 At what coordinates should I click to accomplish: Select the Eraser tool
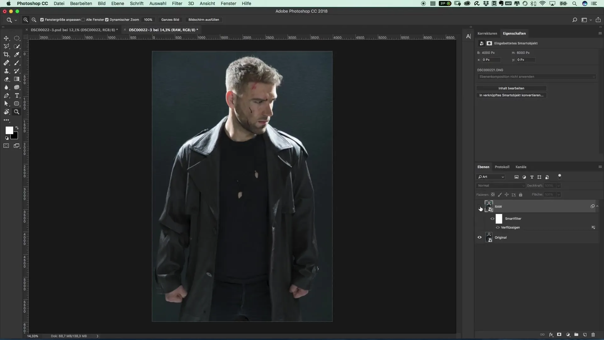pyautogui.click(x=6, y=79)
